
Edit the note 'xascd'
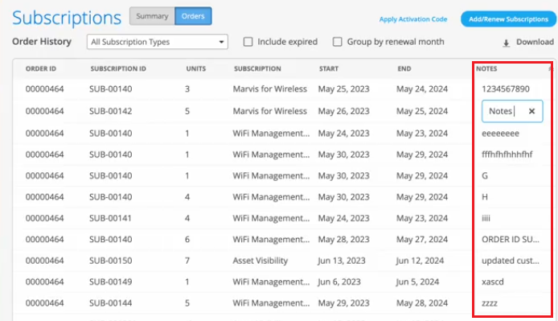(x=493, y=282)
